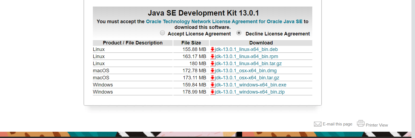Click the envelope E-mail icon

click(317, 124)
